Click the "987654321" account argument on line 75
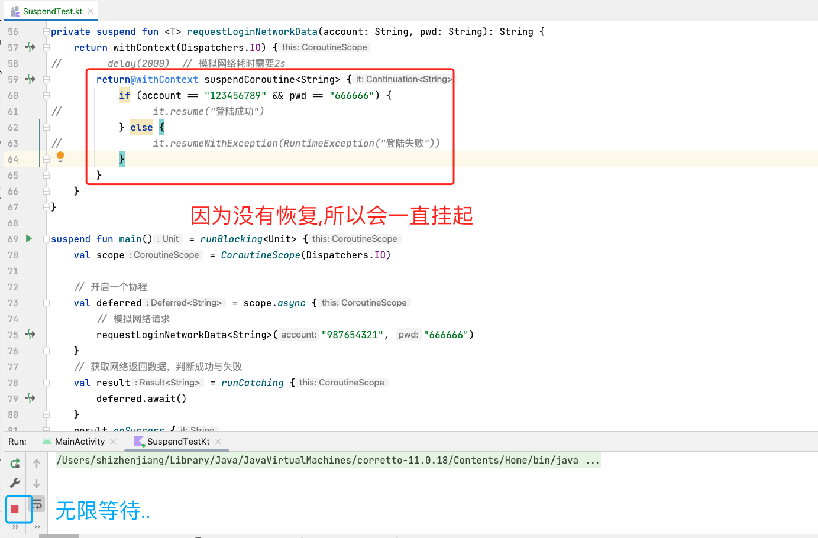 tap(353, 335)
